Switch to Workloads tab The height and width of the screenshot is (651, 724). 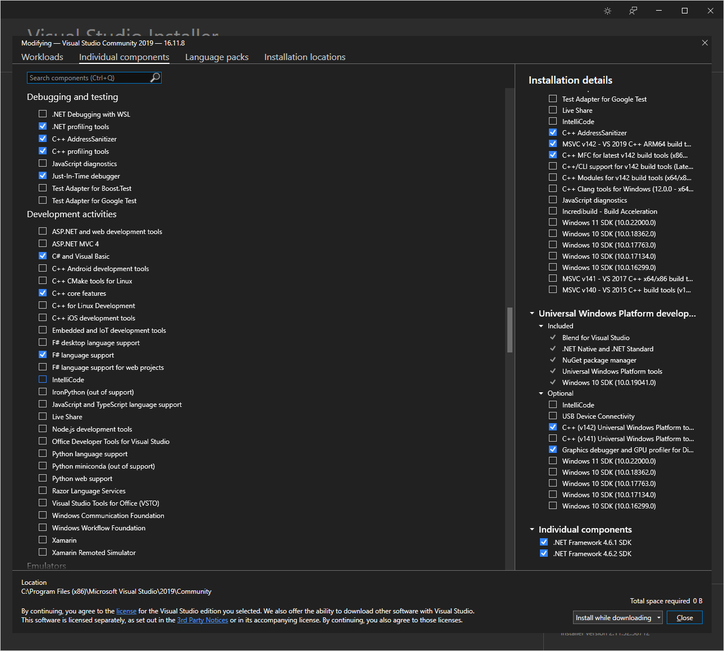42,57
